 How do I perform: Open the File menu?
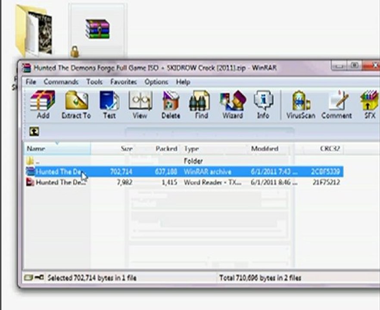(31, 82)
